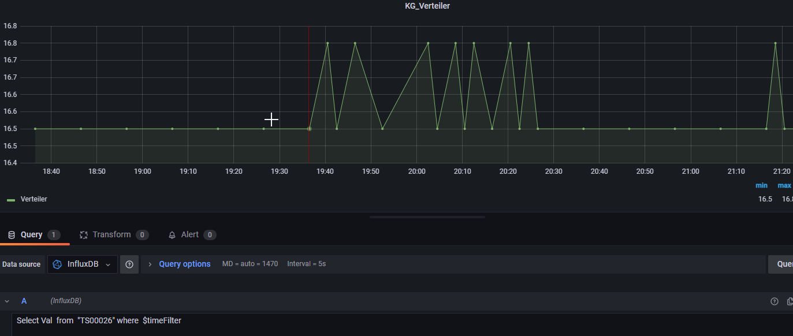This screenshot has height=336, width=793.
Task: Open the Verteiler series color swatch
Action: [x=11, y=200]
